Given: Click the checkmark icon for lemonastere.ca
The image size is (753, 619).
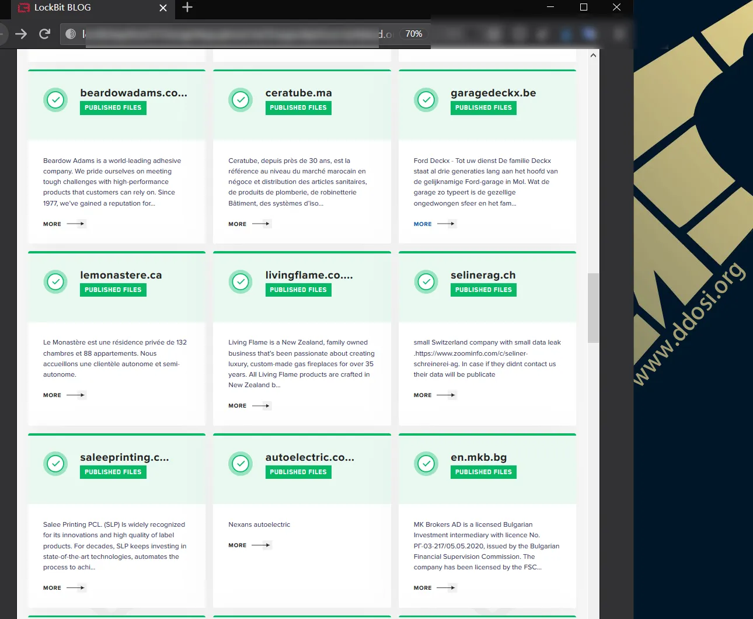Looking at the screenshot, I should click(x=55, y=282).
